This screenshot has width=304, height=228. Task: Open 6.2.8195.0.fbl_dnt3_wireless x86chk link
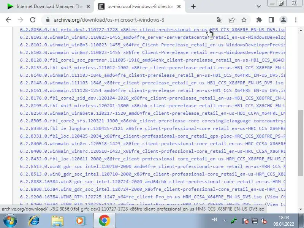click(153, 106)
